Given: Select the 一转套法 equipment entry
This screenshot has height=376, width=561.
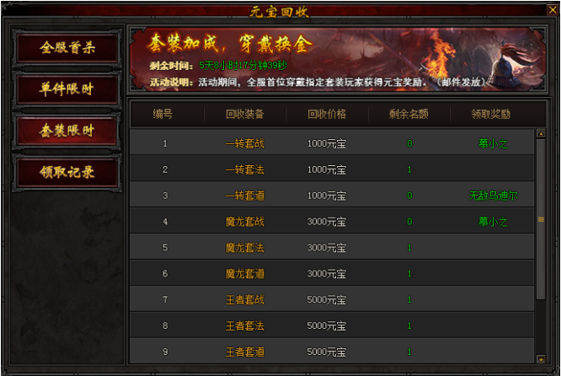Looking at the screenshot, I should click(245, 169).
